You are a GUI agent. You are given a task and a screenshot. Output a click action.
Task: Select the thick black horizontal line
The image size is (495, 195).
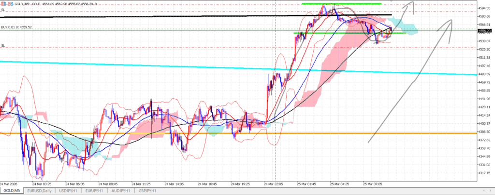click(145, 17)
